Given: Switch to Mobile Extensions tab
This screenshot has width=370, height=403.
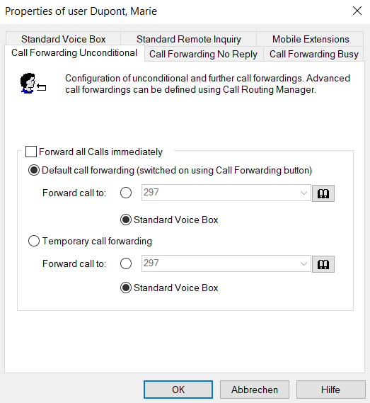Looking at the screenshot, I should coord(310,39).
